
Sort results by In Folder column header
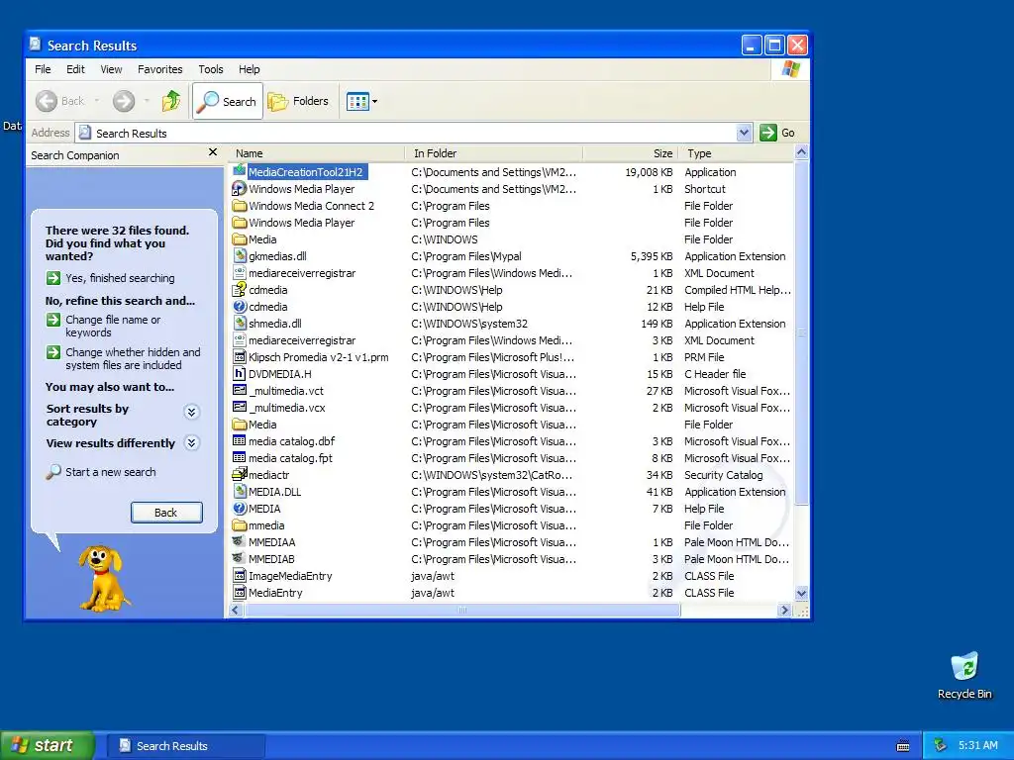(x=495, y=153)
